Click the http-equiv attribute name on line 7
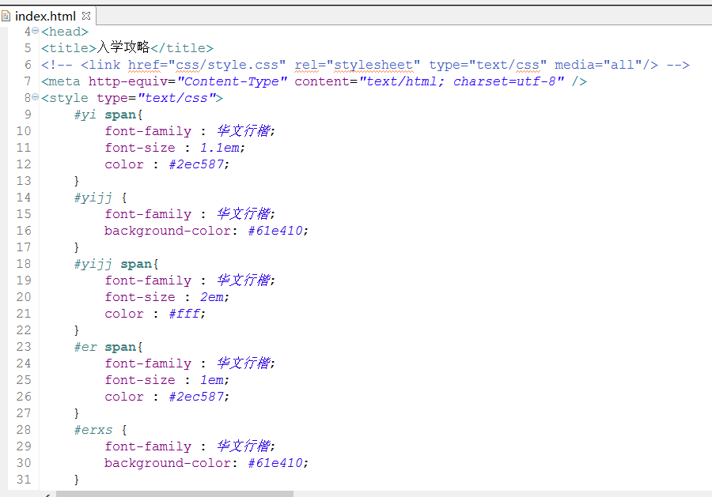Image resolution: width=712 pixels, height=497 pixels. 128,81
